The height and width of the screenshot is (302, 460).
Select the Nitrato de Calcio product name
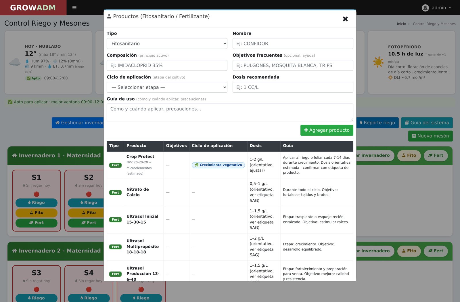click(x=138, y=192)
